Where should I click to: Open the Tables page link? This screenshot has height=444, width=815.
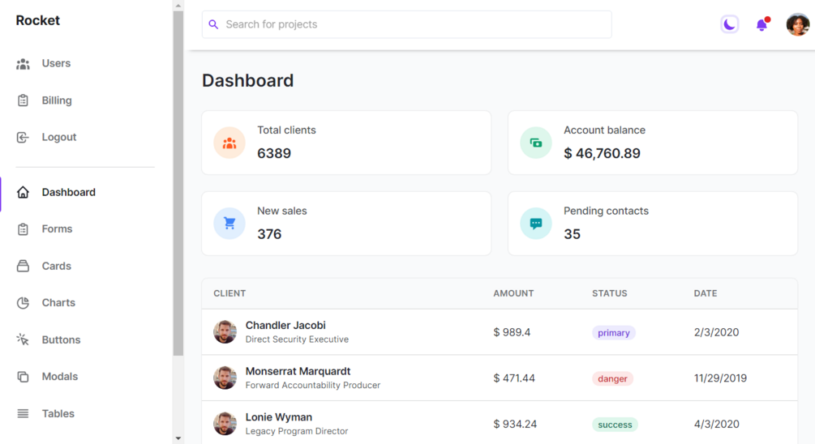58,414
